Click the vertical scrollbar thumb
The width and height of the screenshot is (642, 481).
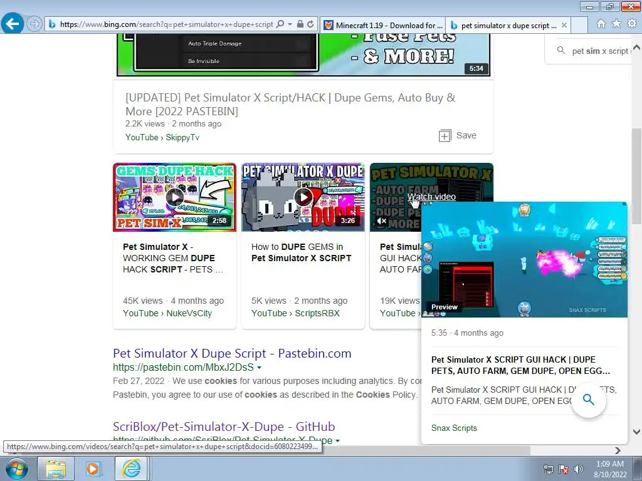tap(637, 176)
